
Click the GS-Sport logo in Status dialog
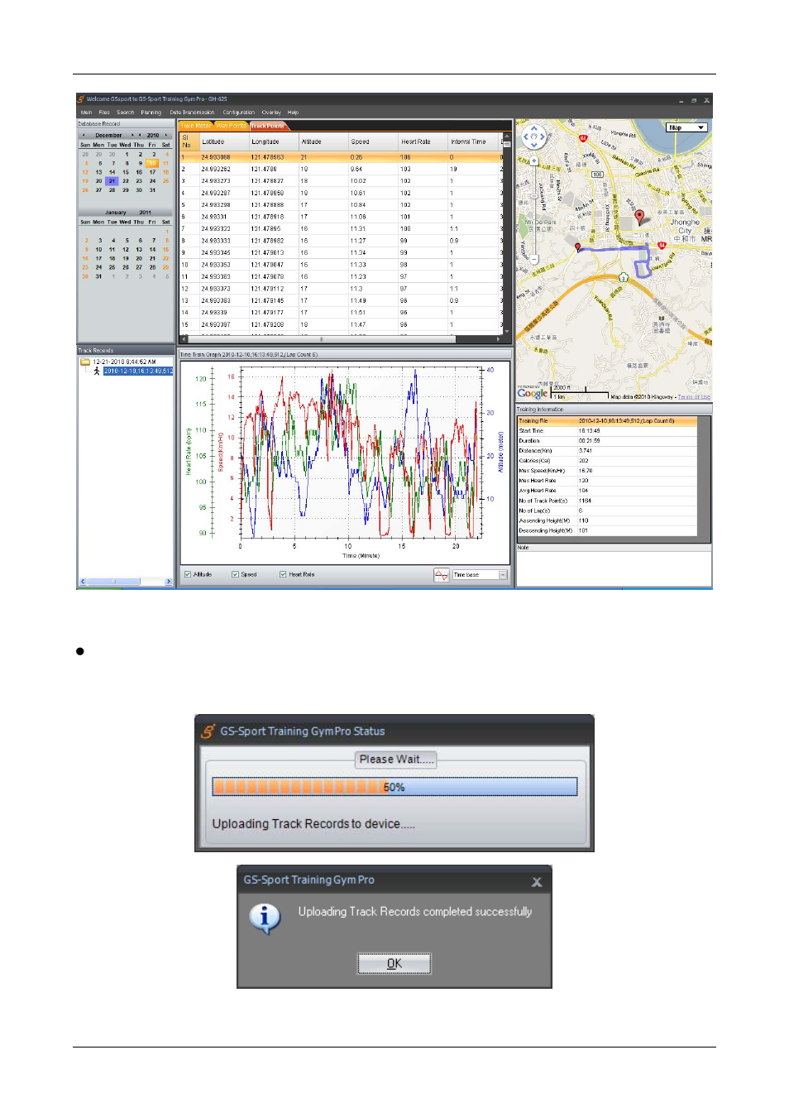tap(208, 731)
